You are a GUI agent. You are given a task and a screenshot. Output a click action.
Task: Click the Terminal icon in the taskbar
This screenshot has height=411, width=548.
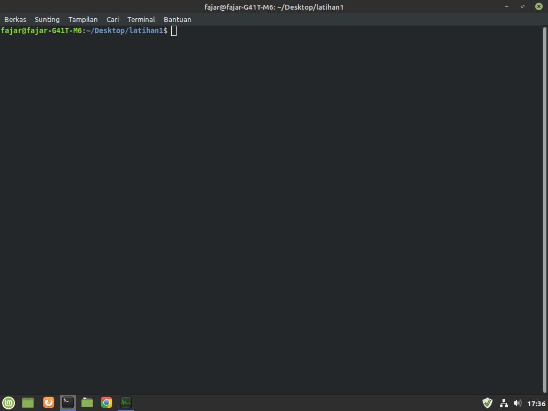click(x=68, y=403)
